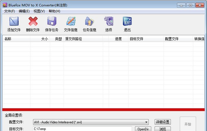Click the 源文件路径 column header

(x=83, y=39)
